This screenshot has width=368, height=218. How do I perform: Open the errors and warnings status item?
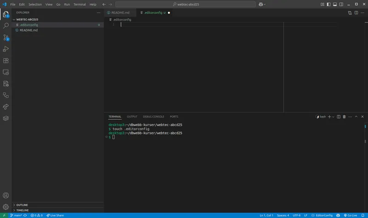(37, 215)
